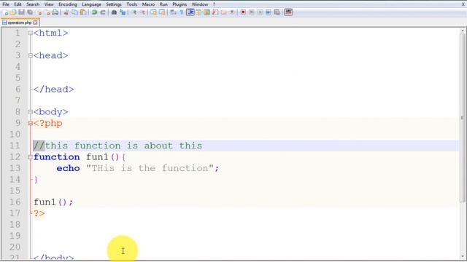
Task: Create a new file with New icon
Action: 5,12
